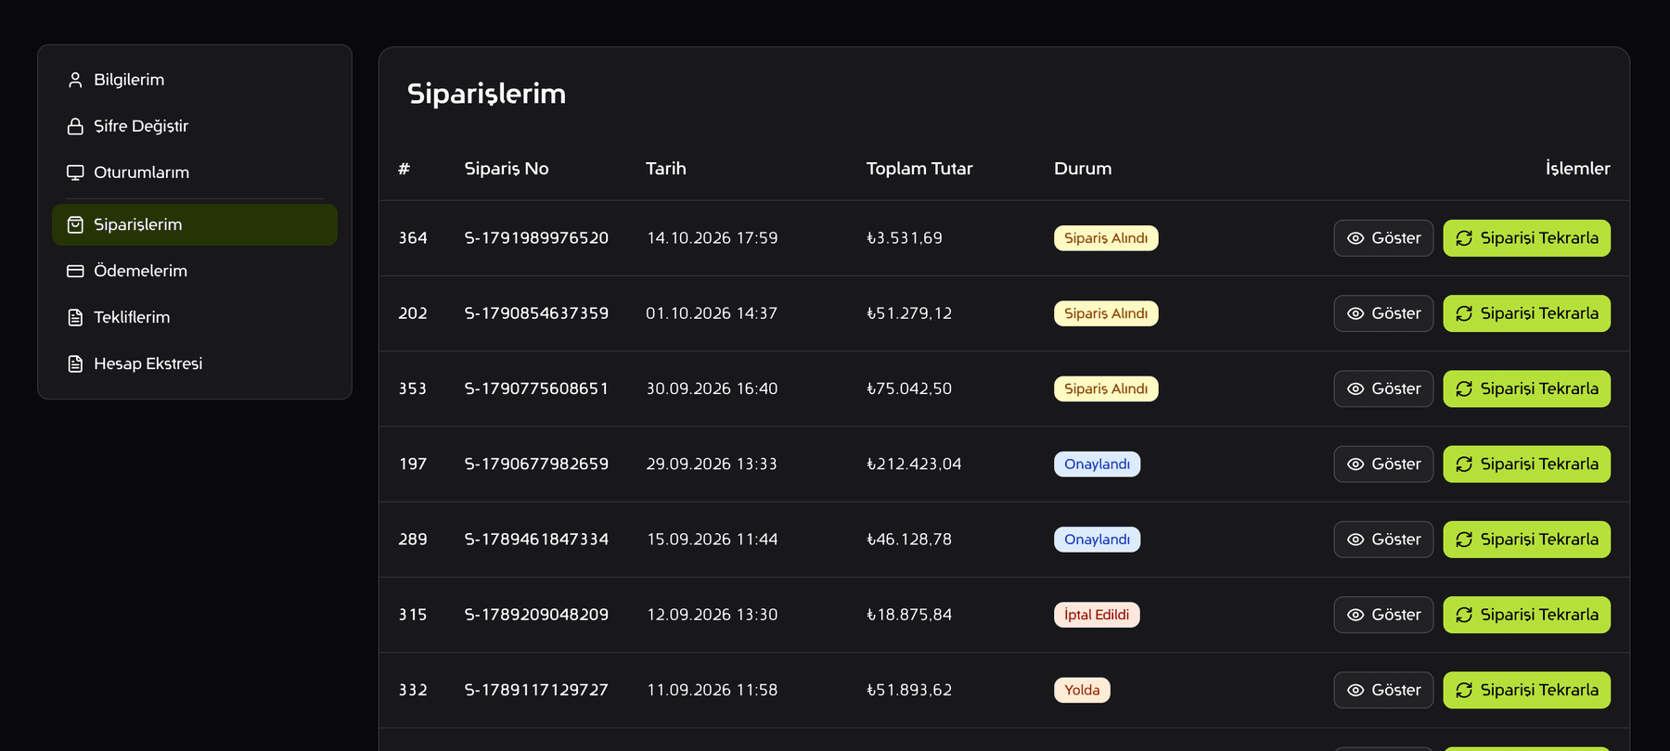Viewport: 1670px width, 751px height.
Task: Click the Bilgilerim user icon
Action: [x=75, y=80]
